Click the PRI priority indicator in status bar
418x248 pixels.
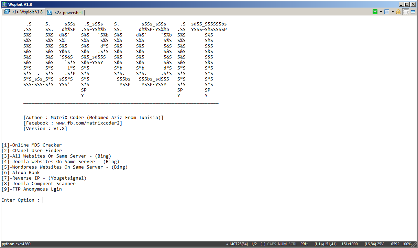point(304,244)
